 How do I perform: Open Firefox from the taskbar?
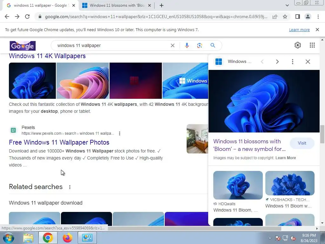68,238
